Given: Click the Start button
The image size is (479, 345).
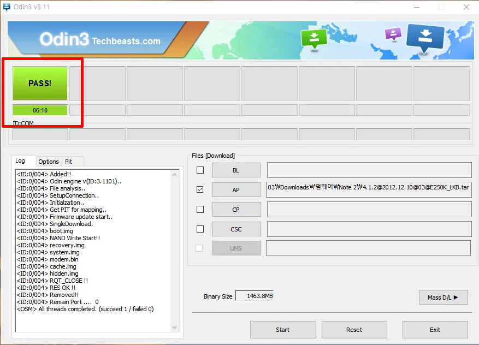Looking at the screenshot, I should coord(283,330).
